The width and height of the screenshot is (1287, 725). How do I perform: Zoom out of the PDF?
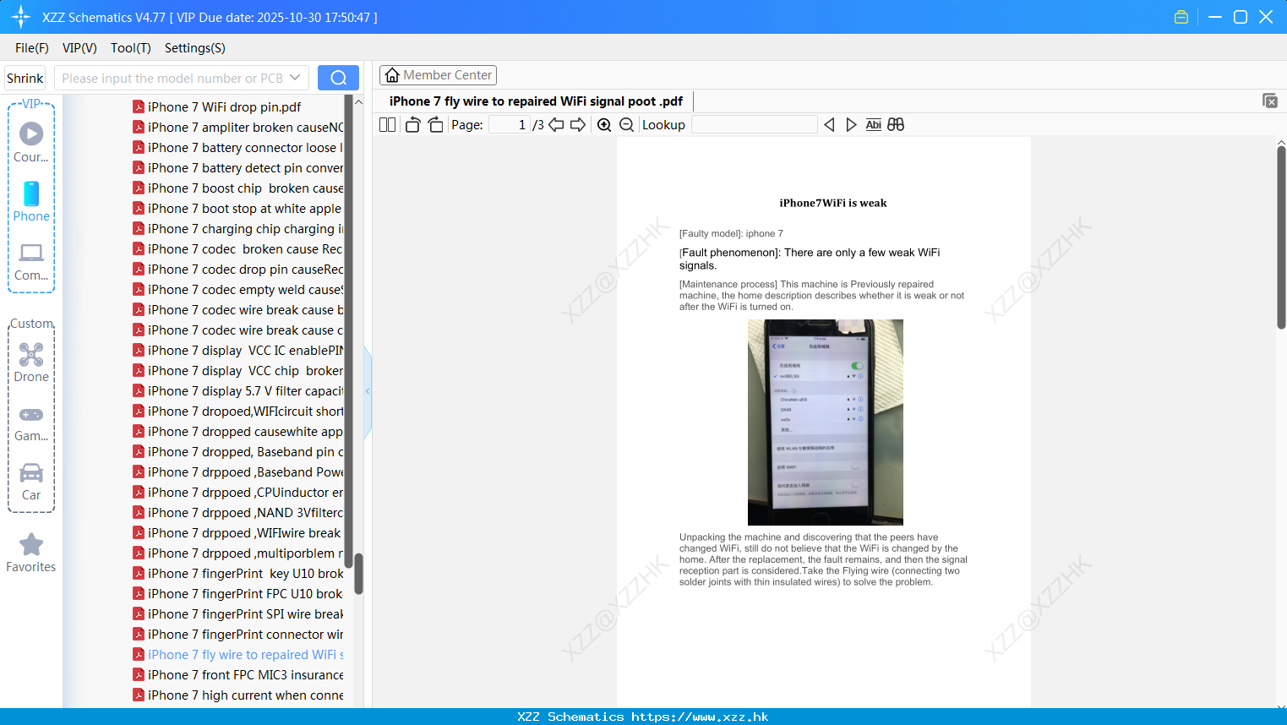626,124
